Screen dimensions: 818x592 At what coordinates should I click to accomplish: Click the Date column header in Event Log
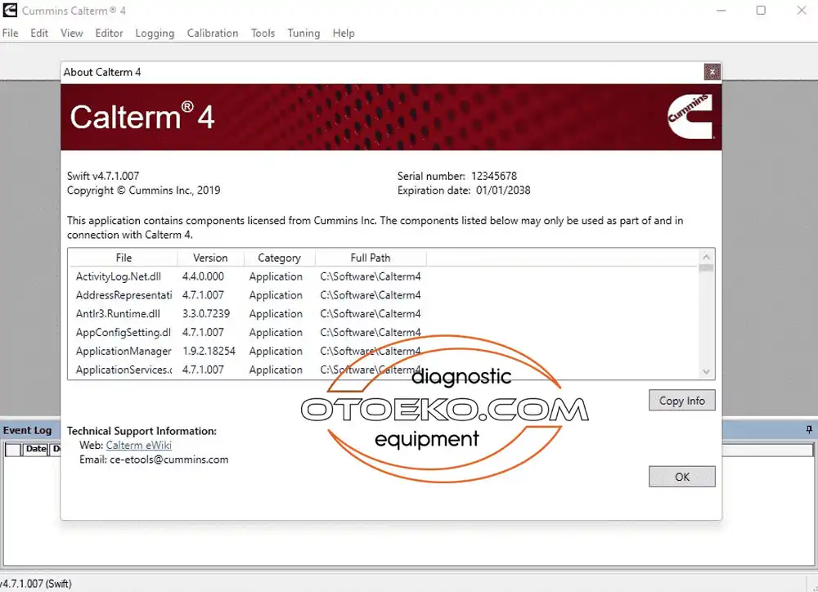click(36, 449)
